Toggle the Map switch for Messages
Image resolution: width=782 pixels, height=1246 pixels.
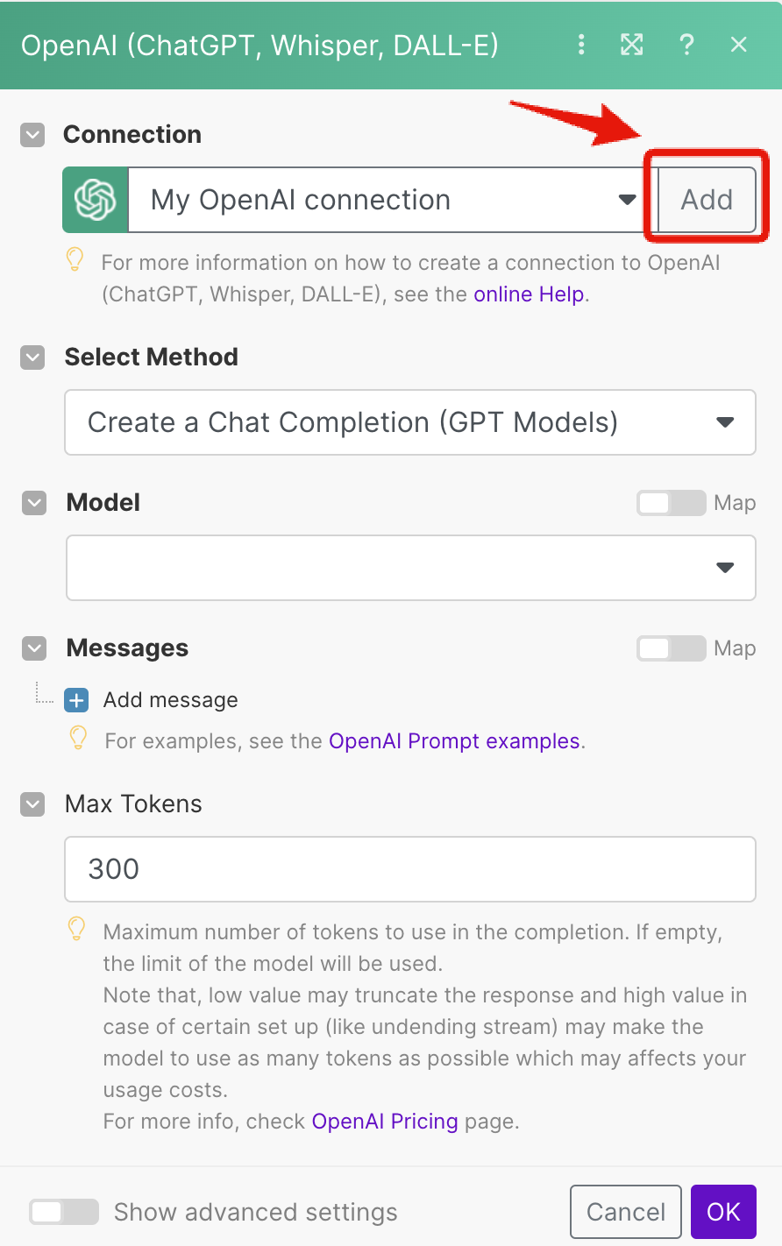[x=671, y=648]
